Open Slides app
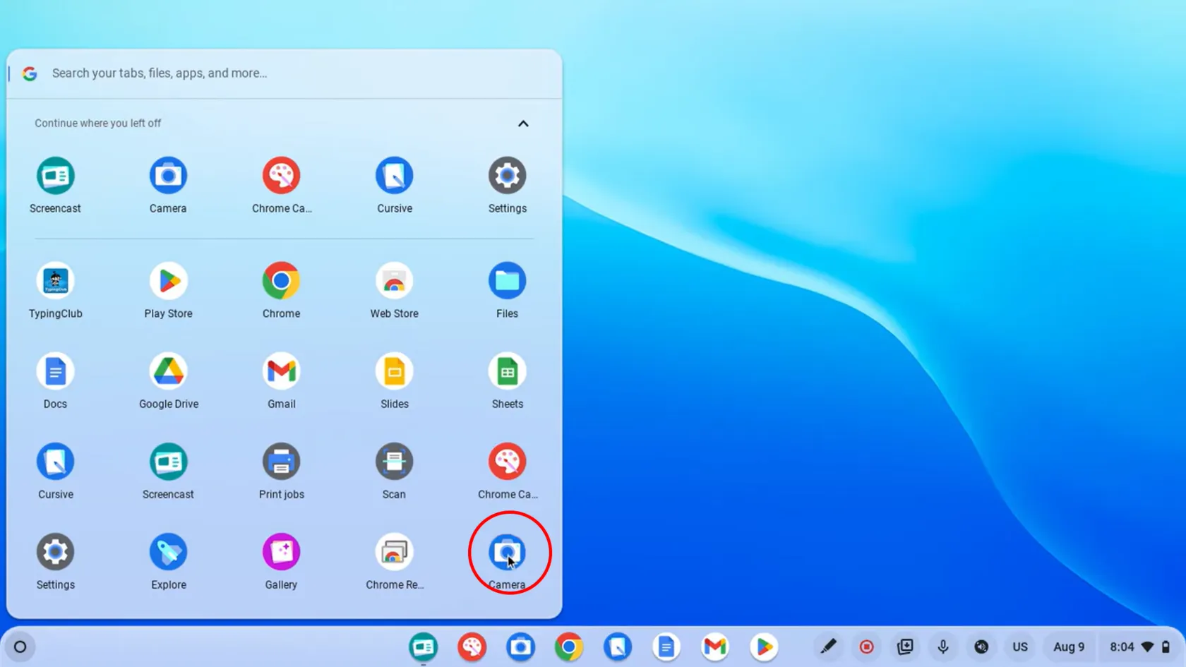This screenshot has width=1186, height=667. (394, 372)
